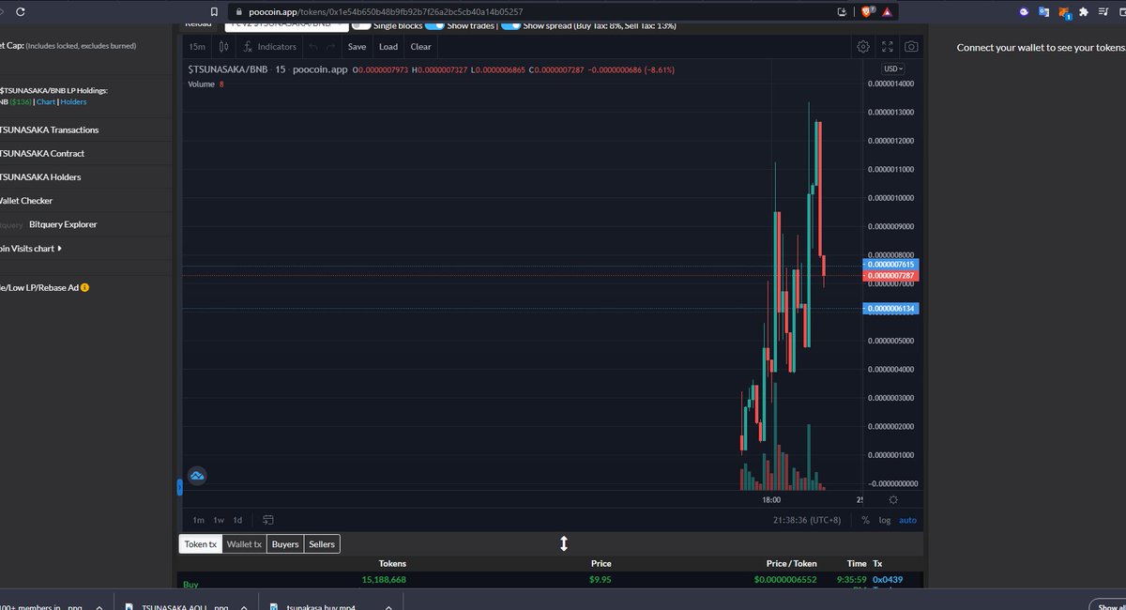The height and width of the screenshot is (610, 1126).
Task: Open the LP Holders link
Action: [74, 101]
